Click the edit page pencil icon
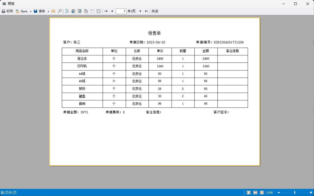The width and height of the screenshot is (314, 196). click(x=80, y=11)
